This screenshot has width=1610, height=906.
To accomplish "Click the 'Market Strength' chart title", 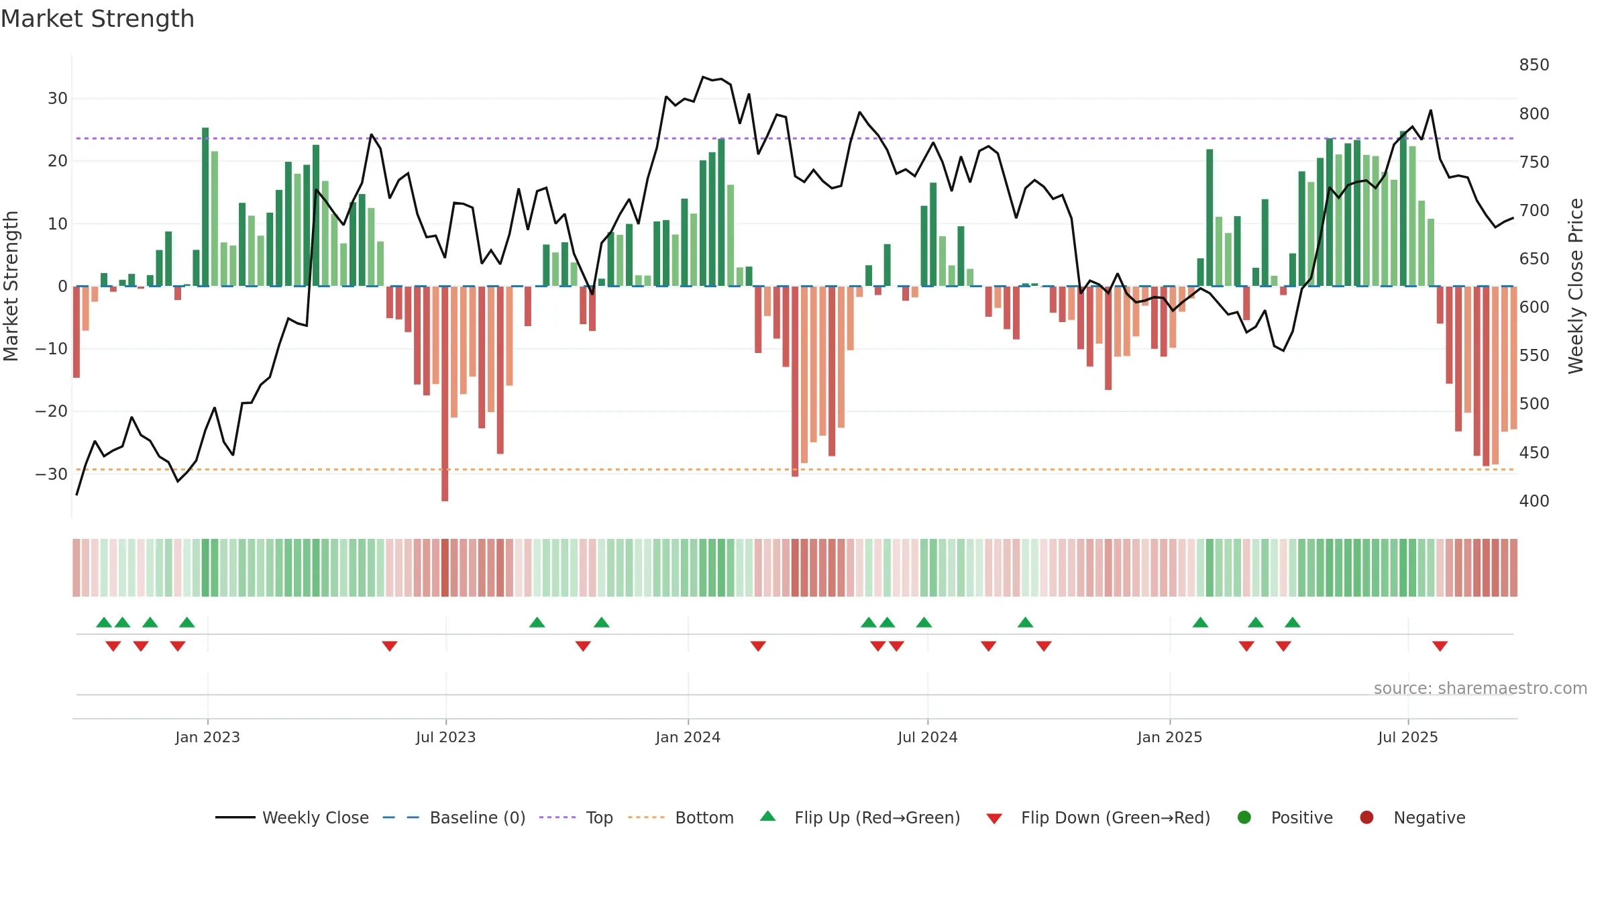I will tap(97, 19).
